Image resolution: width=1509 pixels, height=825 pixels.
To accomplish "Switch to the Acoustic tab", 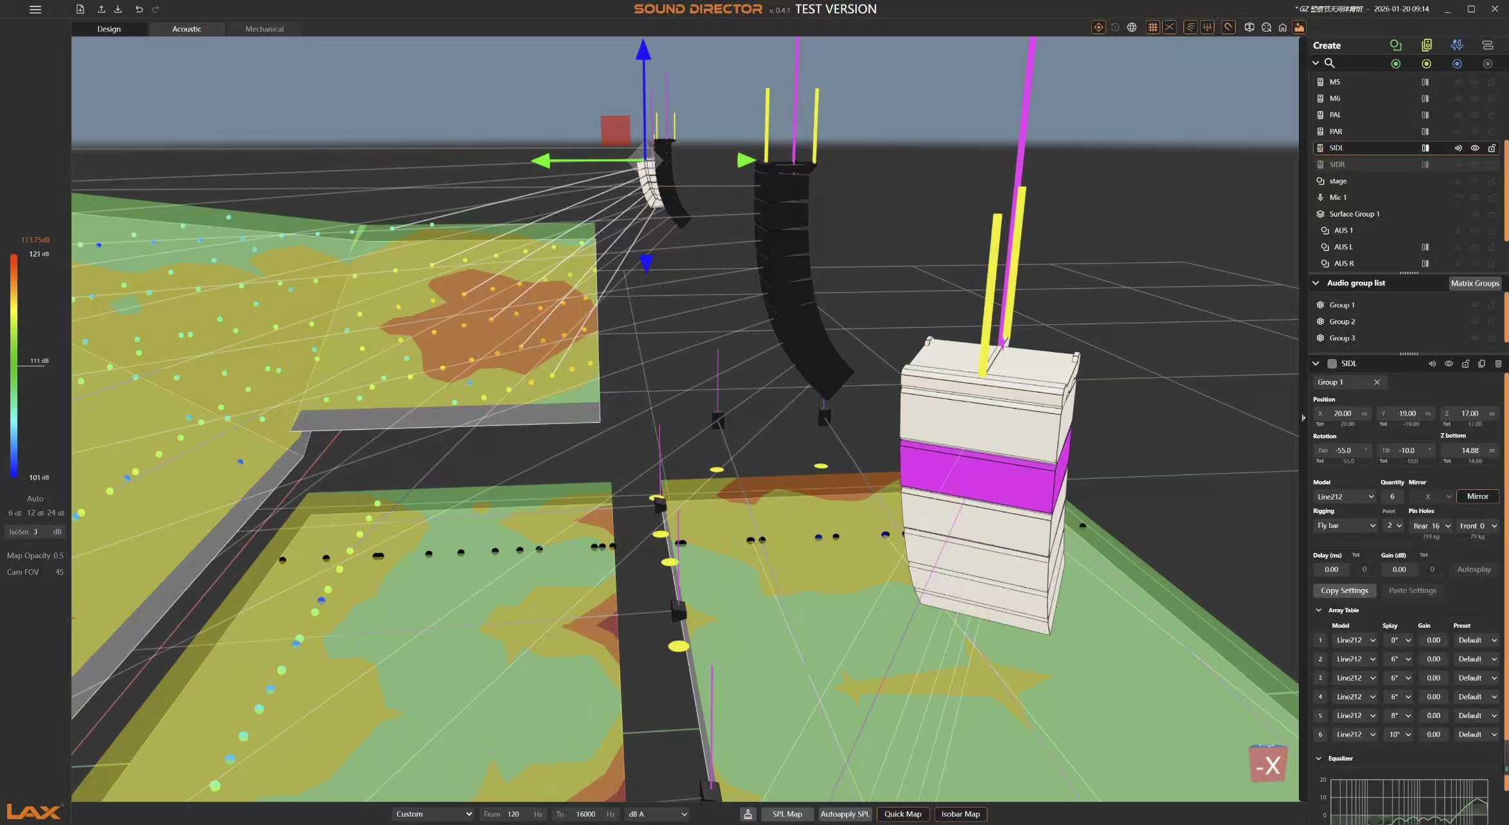I will (186, 29).
